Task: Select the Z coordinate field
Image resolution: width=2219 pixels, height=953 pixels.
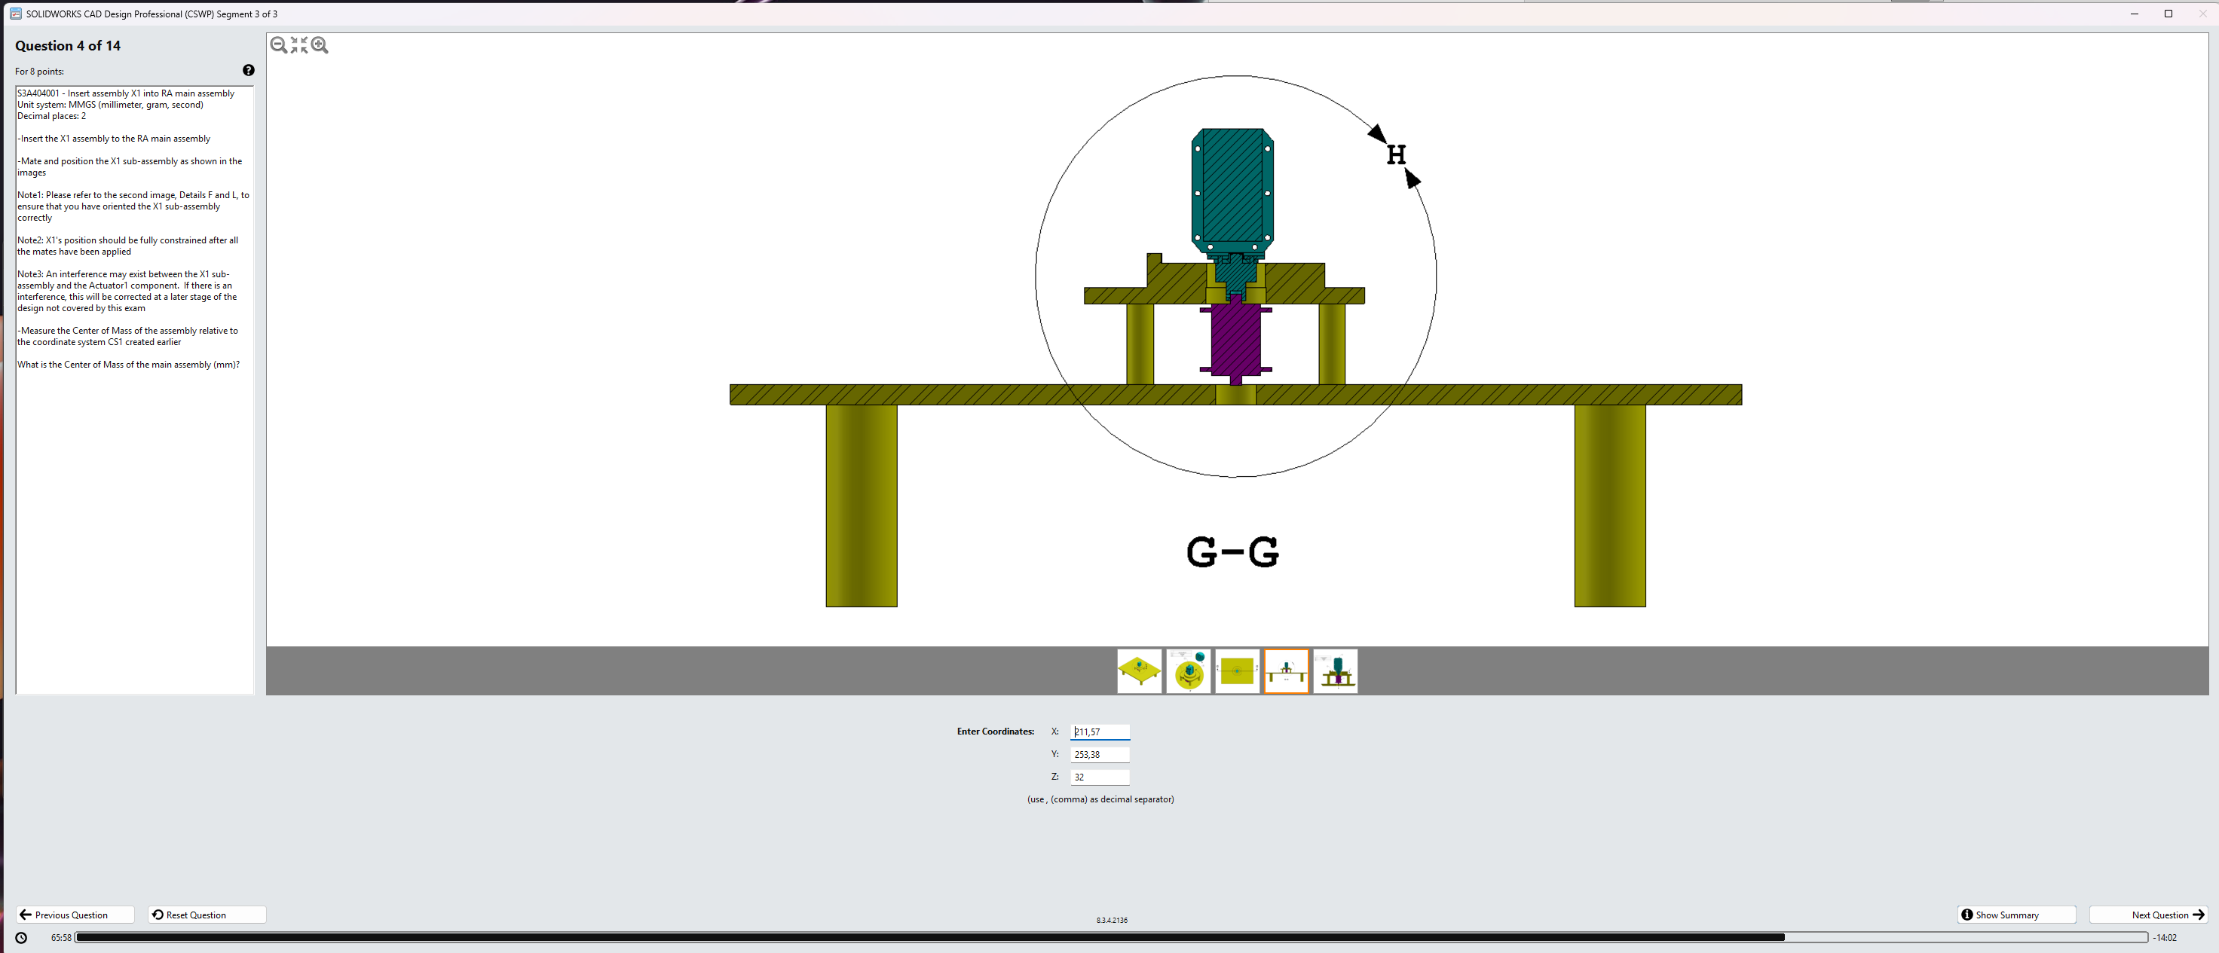Action: (1099, 777)
